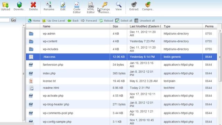Click the 'Today 2:31 PM' modified cell
This screenshot has width=222, height=125.
tap(139, 88)
